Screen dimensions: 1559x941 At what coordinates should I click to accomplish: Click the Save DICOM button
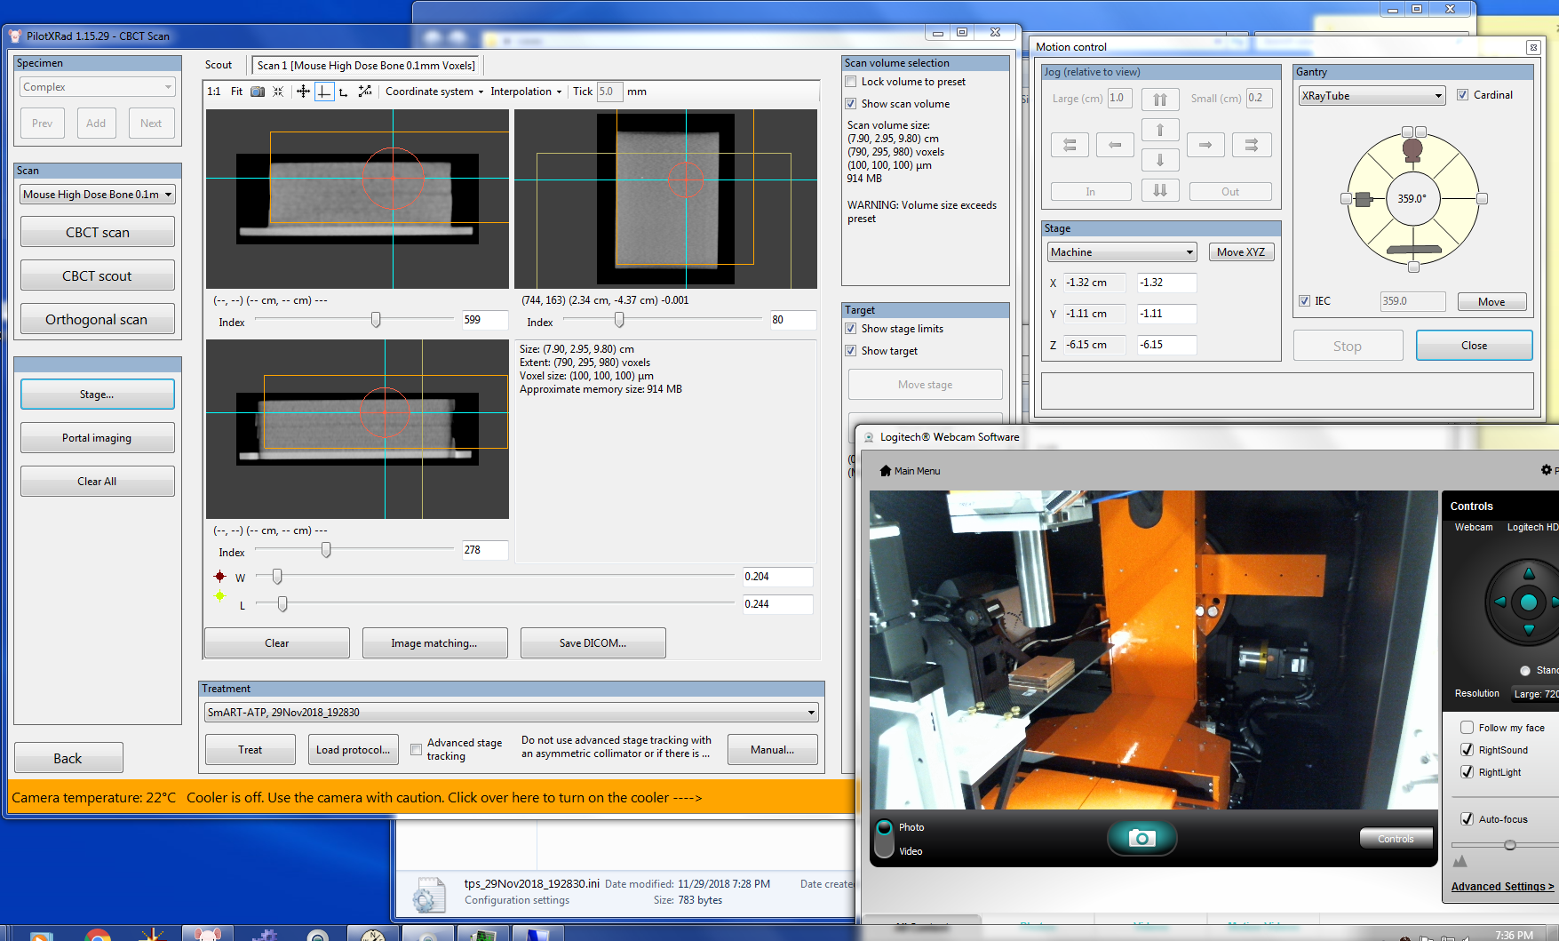point(593,643)
